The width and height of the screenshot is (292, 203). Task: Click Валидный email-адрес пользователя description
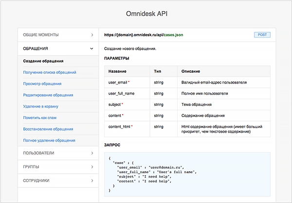pos(214,82)
